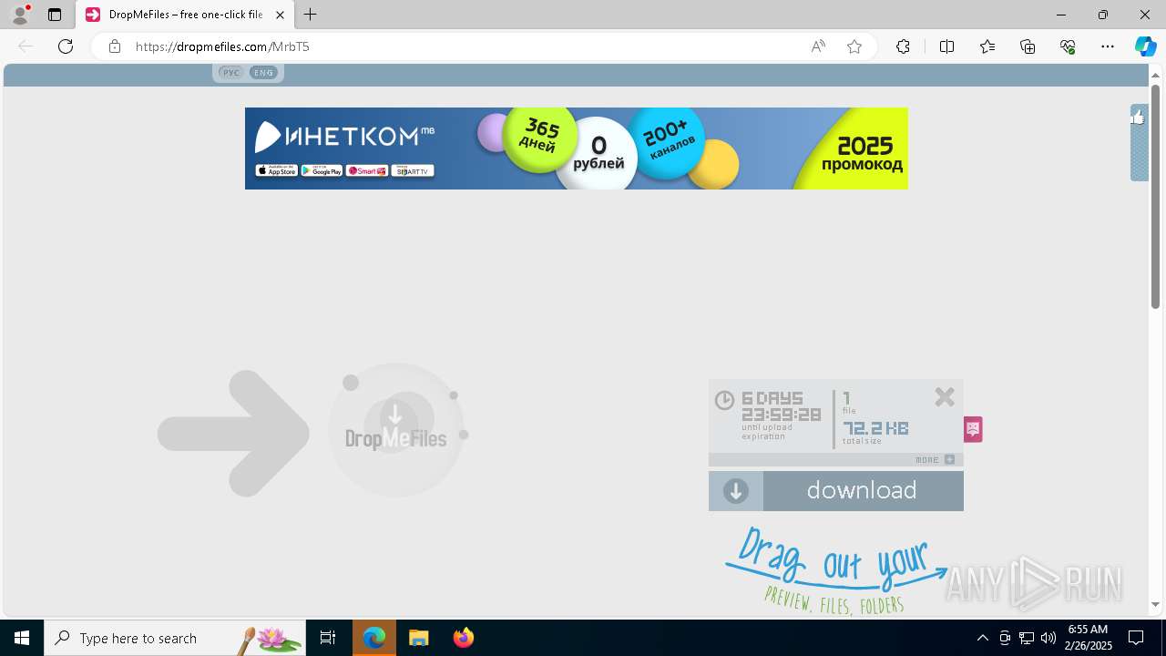Open Edge Settings and more menu

1108,46
